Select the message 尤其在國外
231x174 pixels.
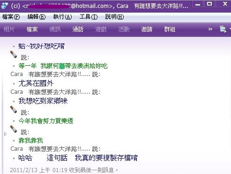[x=36, y=84]
